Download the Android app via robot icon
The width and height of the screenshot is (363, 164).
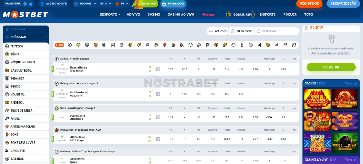[25, 3]
